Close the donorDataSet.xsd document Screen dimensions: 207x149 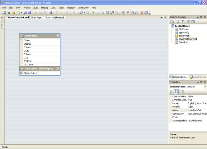tap(165, 17)
